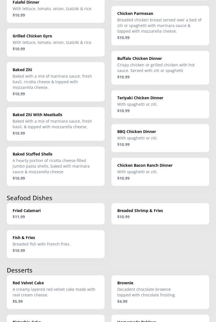Select Fried Calamari for $11.99
The width and height of the screenshot is (216, 322).
(56, 214)
